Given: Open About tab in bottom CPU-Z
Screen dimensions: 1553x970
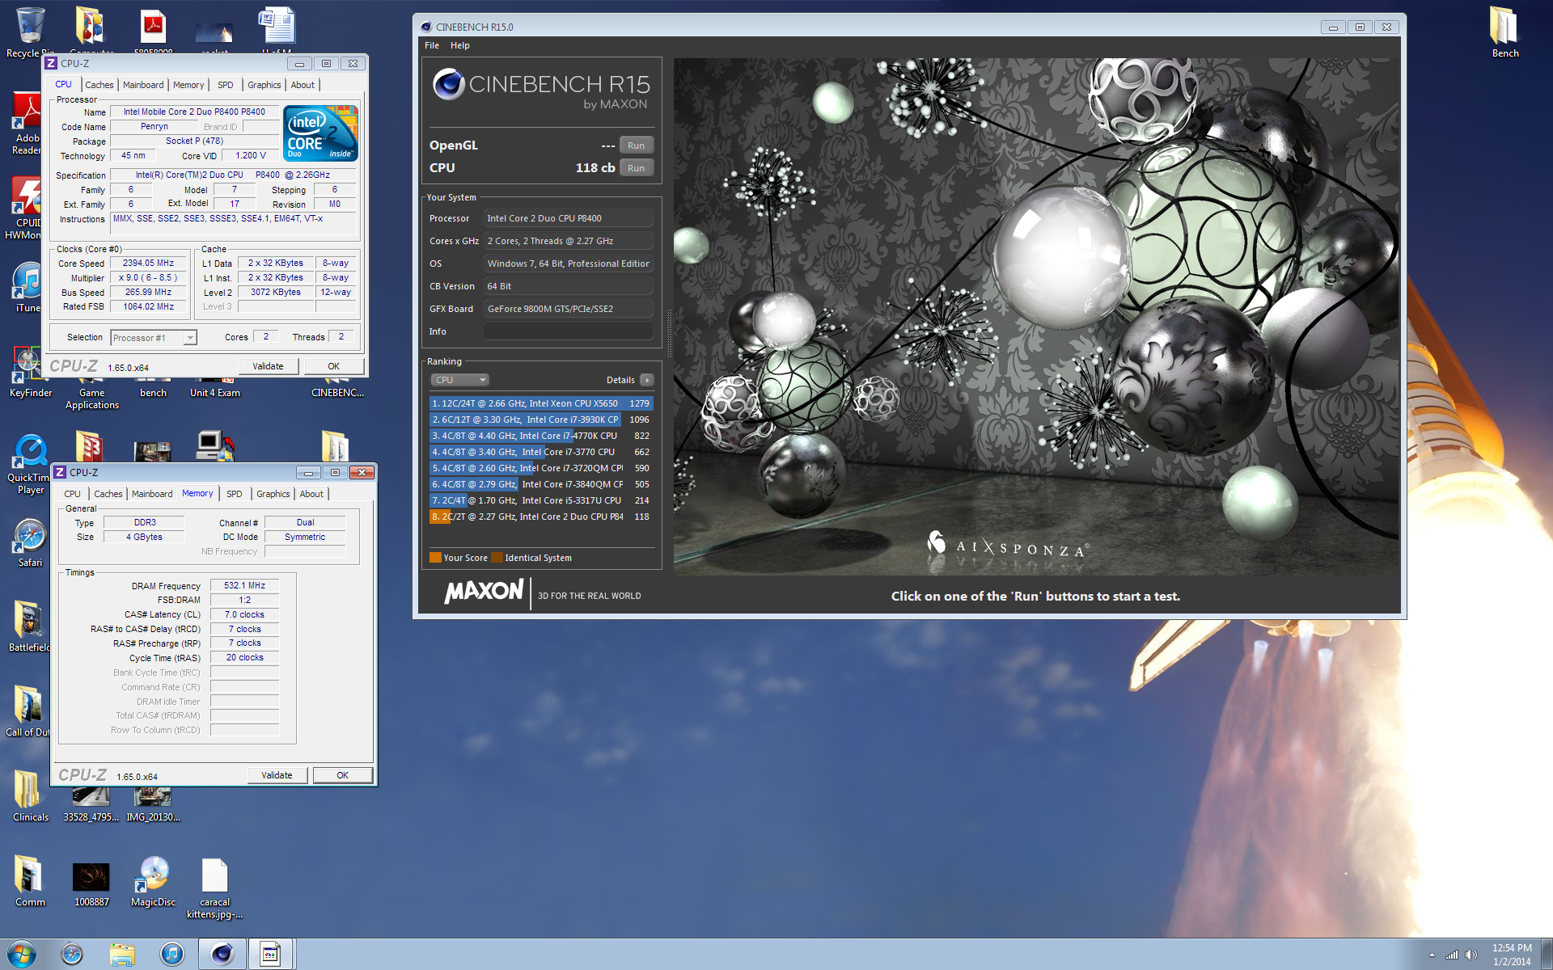Looking at the screenshot, I should coord(311,494).
